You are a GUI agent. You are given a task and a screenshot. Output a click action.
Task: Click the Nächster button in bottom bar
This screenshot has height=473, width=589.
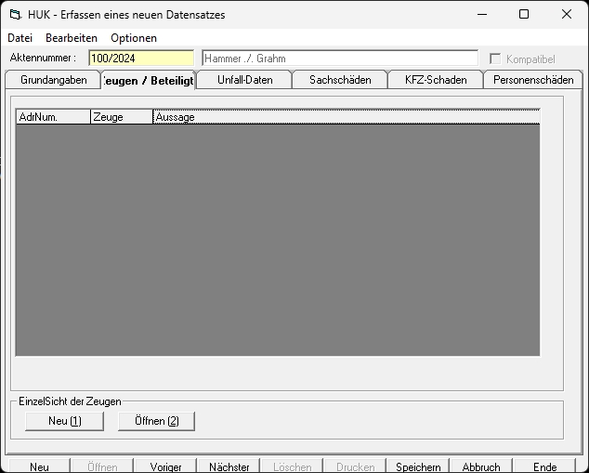pos(229,466)
